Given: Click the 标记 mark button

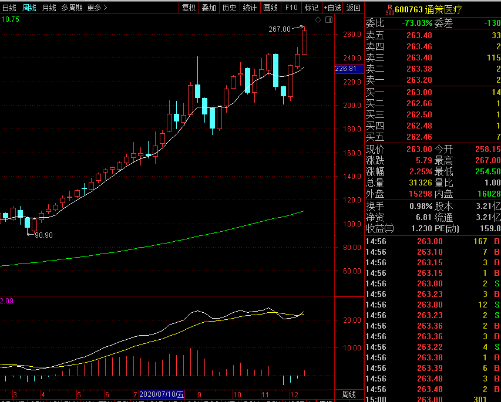Looking at the screenshot, I should coord(311,8).
